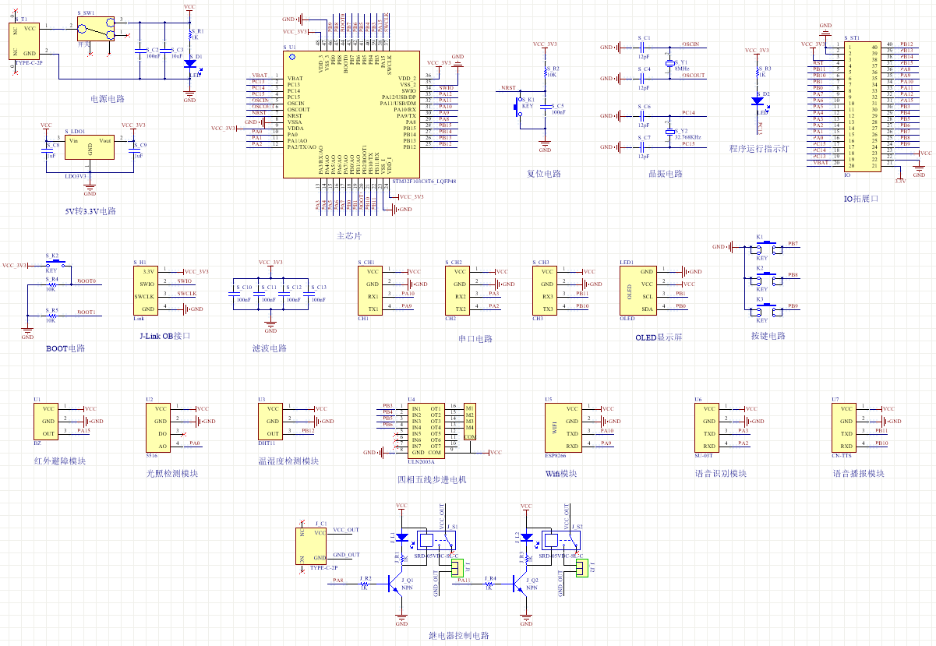Click the 按键电路 section title
936x646 pixels.
[768, 336]
